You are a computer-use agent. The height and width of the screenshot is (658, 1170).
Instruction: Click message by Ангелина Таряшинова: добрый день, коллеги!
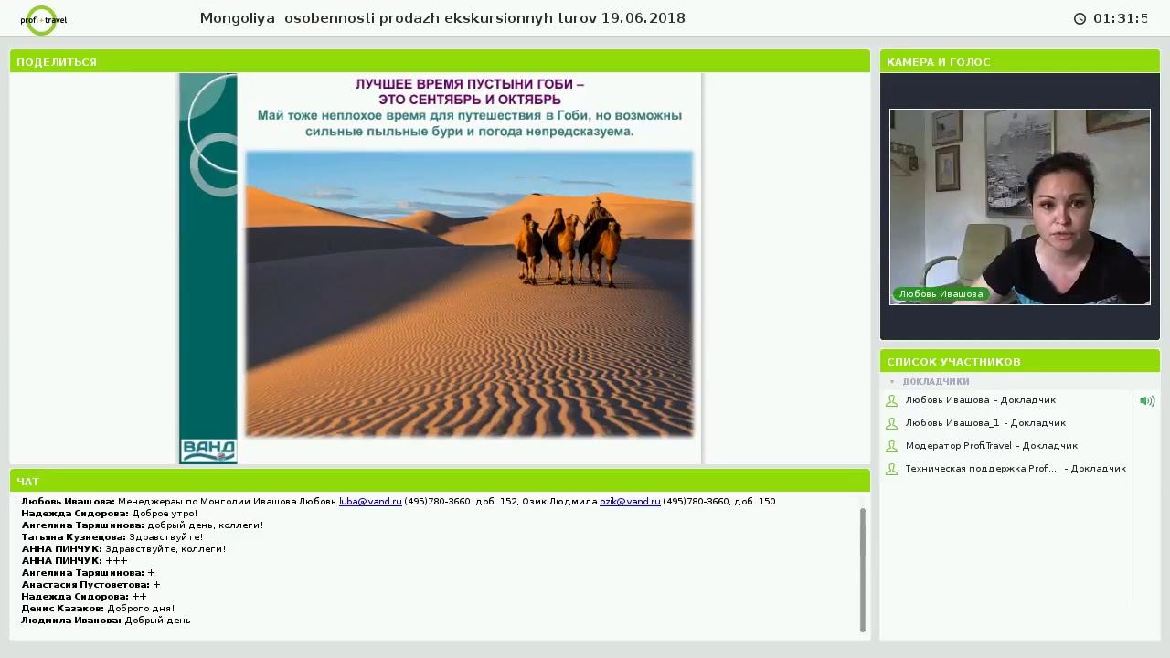(143, 525)
